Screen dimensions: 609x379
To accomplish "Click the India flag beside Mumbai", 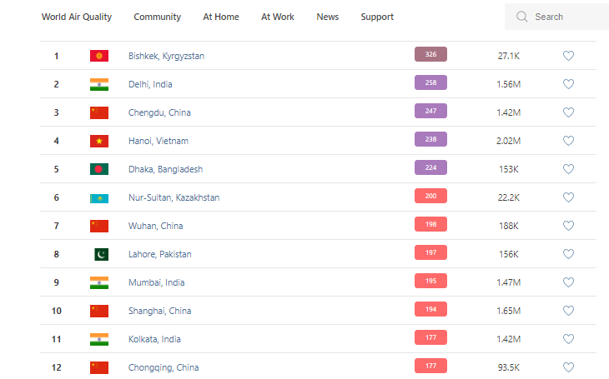I will click(99, 282).
